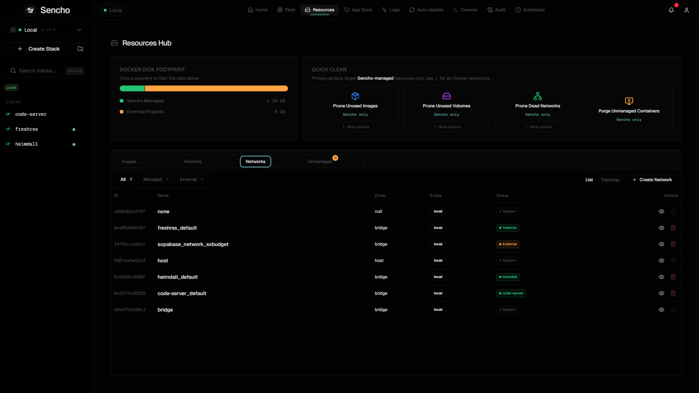Open the App Store page

point(358,10)
